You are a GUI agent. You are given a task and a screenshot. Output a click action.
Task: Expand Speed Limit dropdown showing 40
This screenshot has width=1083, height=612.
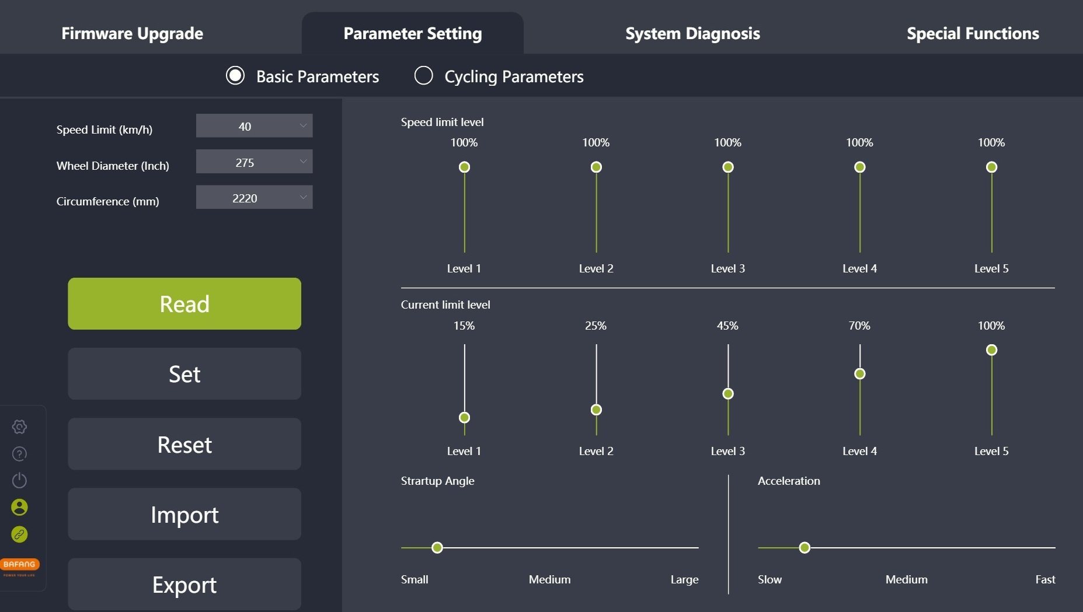click(254, 126)
